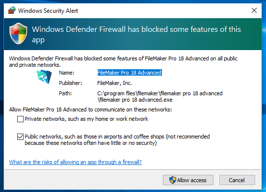Click the program path text
This screenshot has height=192, width=266.
(160, 96)
